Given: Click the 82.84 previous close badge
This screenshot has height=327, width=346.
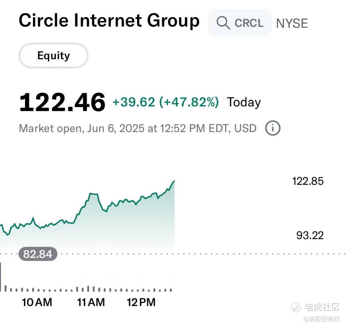Looking at the screenshot, I should [37, 254].
